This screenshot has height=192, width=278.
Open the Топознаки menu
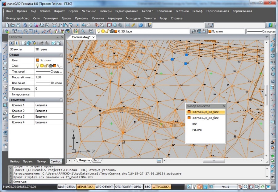(x=164, y=11)
